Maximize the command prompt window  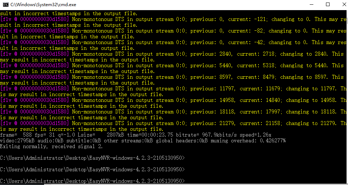[x=327, y=4]
